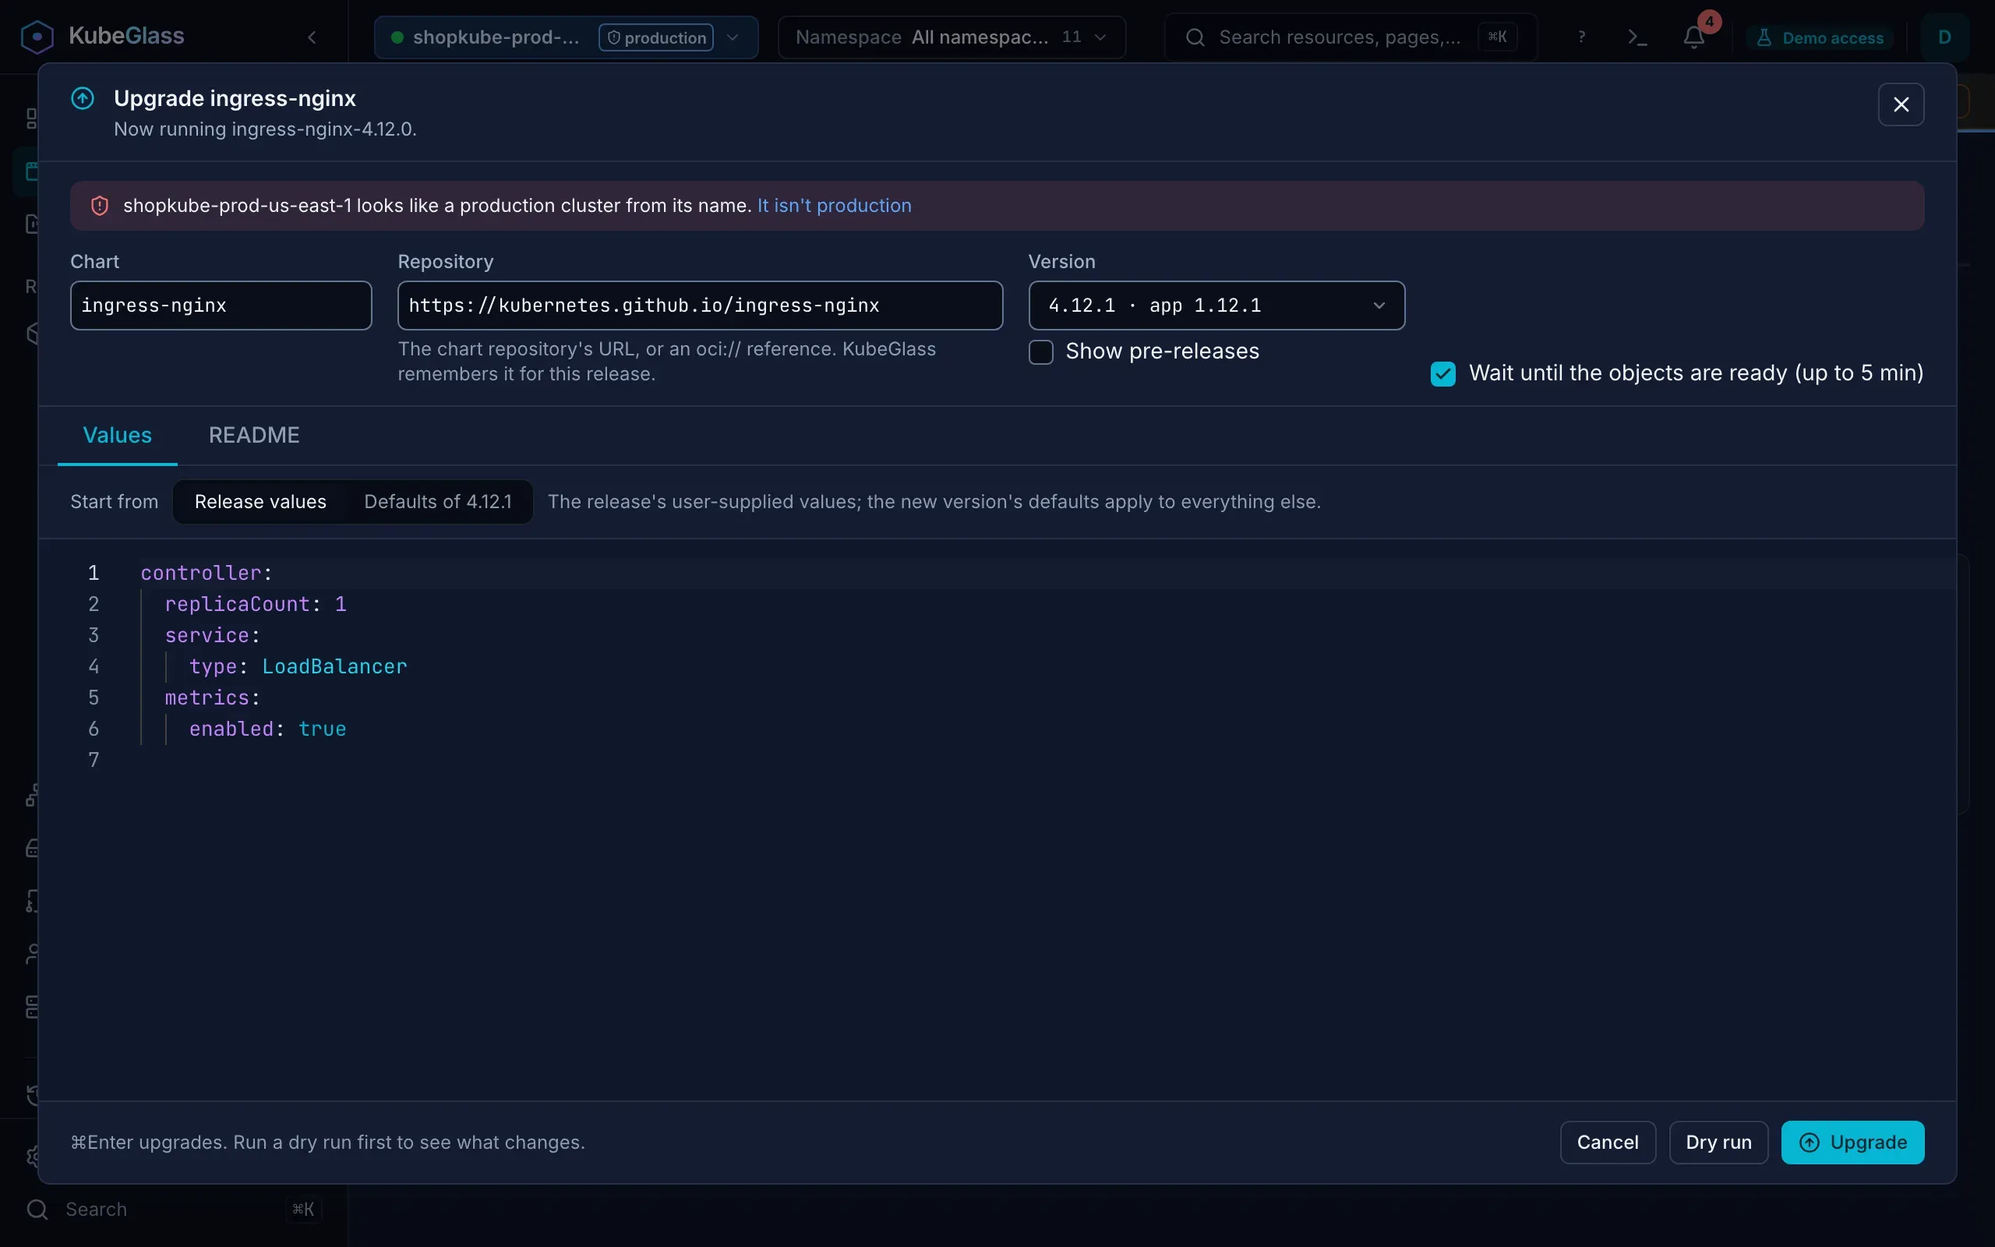Screen dimensions: 1995x1247
Task: Select Defaults of 4.12.1 option
Action: (x=438, y=501)
